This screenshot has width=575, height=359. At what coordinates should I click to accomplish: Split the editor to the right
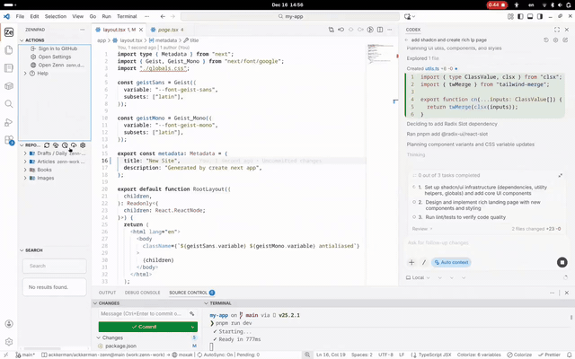tap(380, 30)
